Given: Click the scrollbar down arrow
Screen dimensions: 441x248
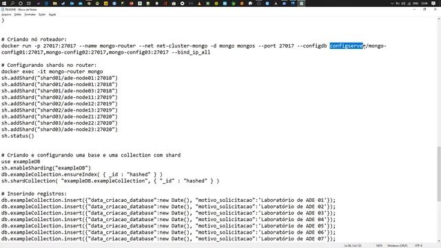Looking at the screenshot, I should 439,240.
